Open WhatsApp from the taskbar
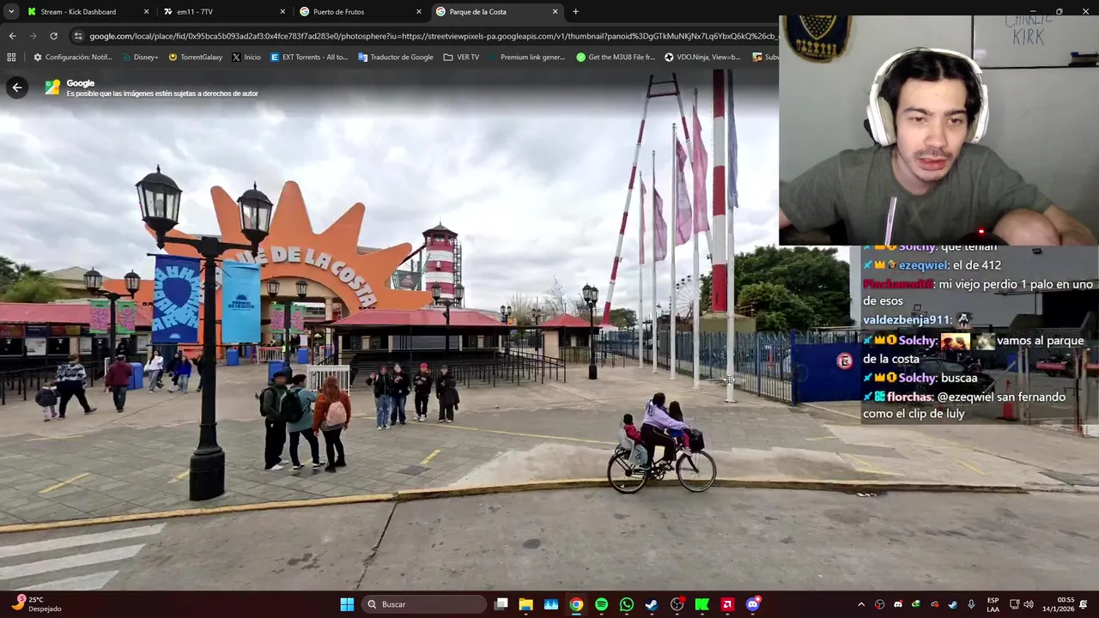The height and width of the screenshot is (618, 1099). (x=627, y=604)
